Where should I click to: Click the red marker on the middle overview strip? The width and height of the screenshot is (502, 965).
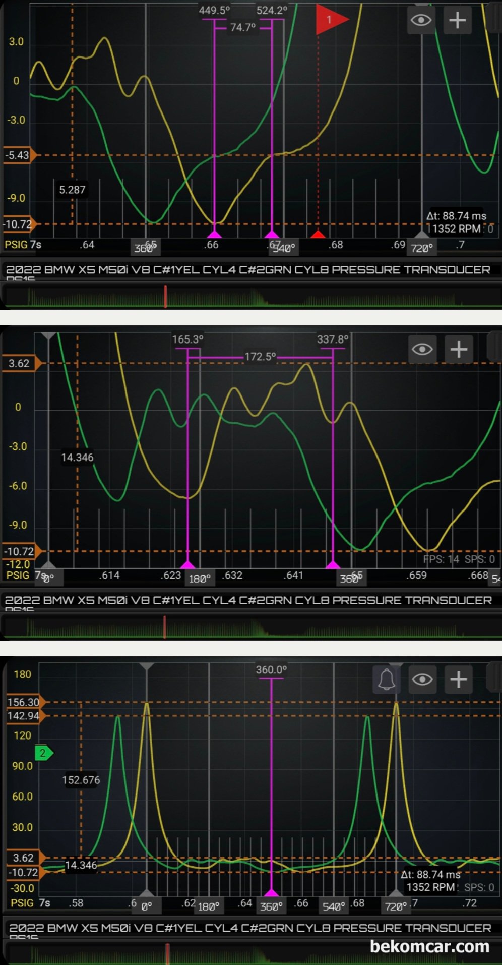[x=165, y=627]
